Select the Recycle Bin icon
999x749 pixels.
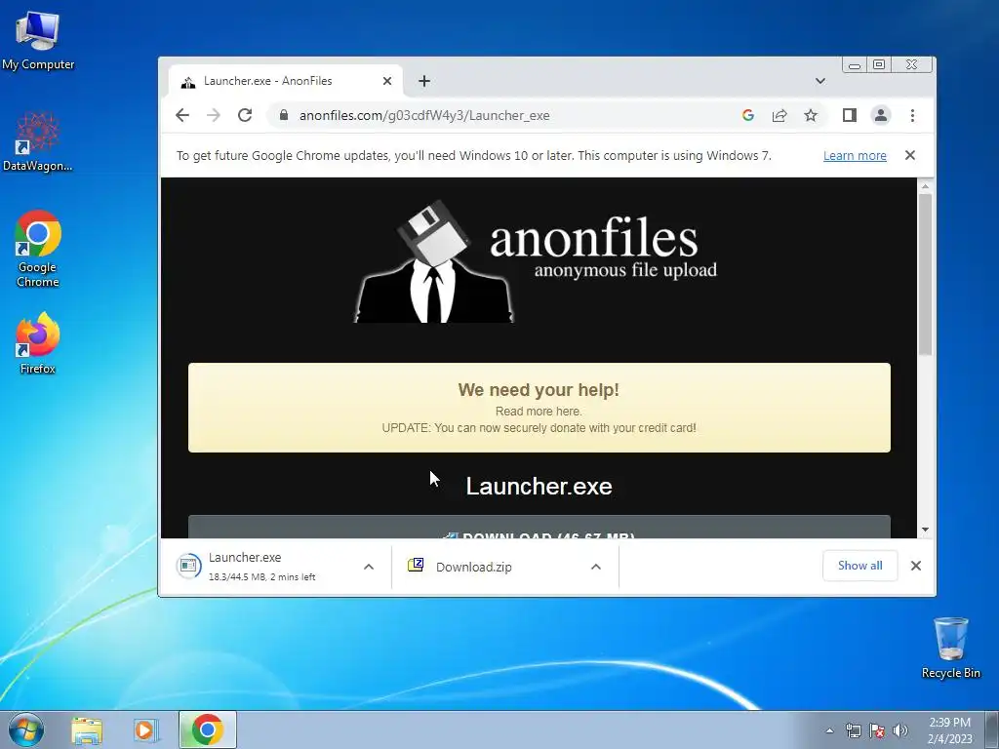950,648
